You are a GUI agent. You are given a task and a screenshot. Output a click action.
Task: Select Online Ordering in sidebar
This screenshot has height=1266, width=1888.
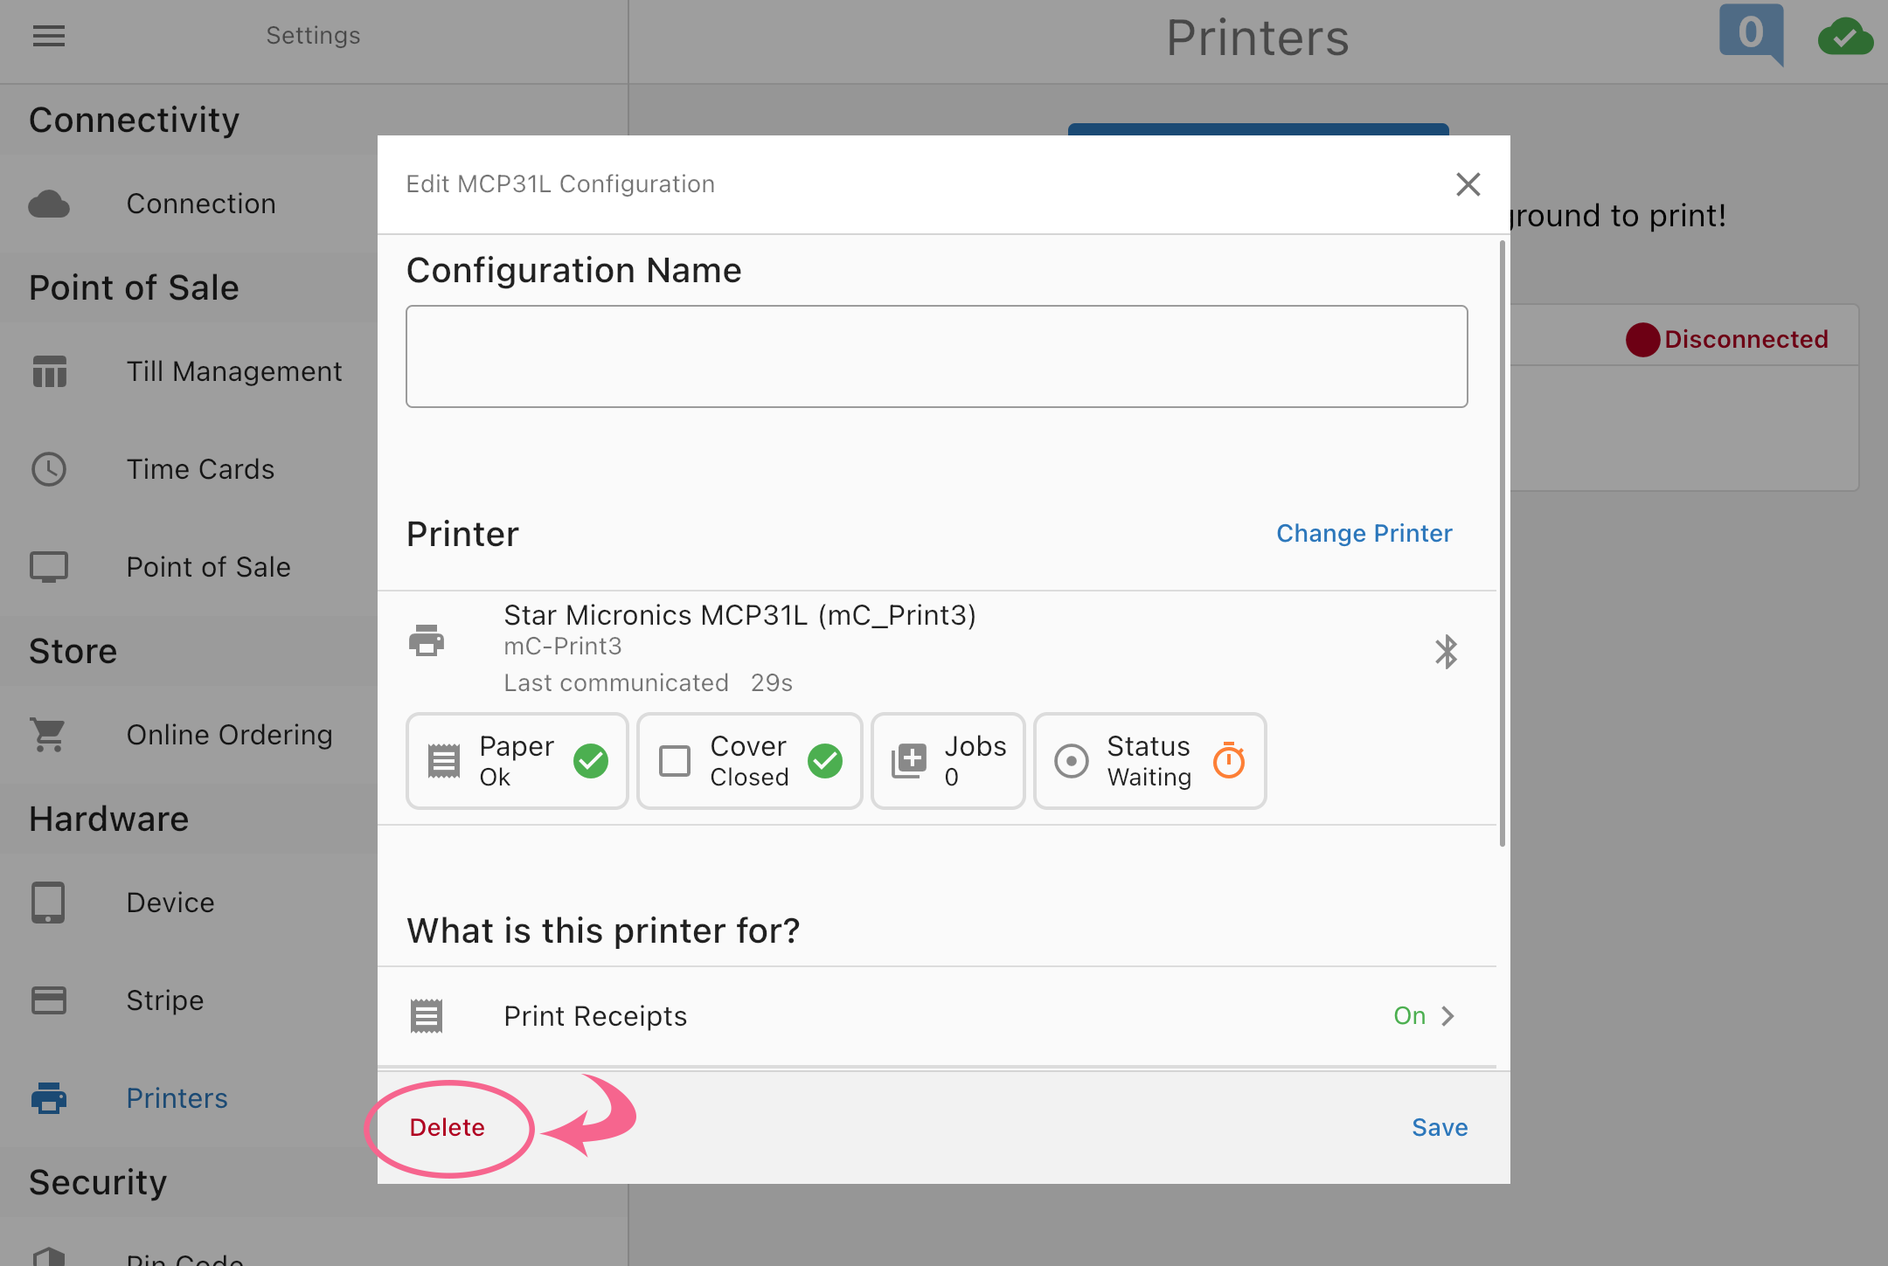pos(229,735)
